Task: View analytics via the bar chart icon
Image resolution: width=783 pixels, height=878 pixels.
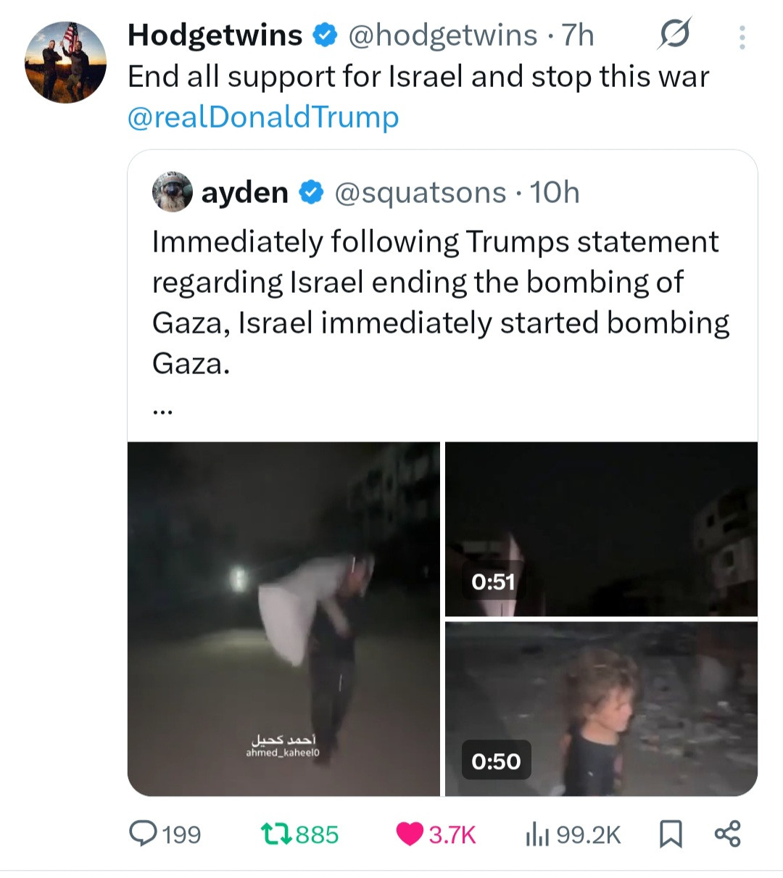Action: pos(536,834)
